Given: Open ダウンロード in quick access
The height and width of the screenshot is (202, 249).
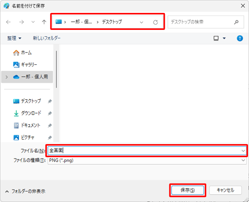Looking at the screenshot, I should 27,113.
